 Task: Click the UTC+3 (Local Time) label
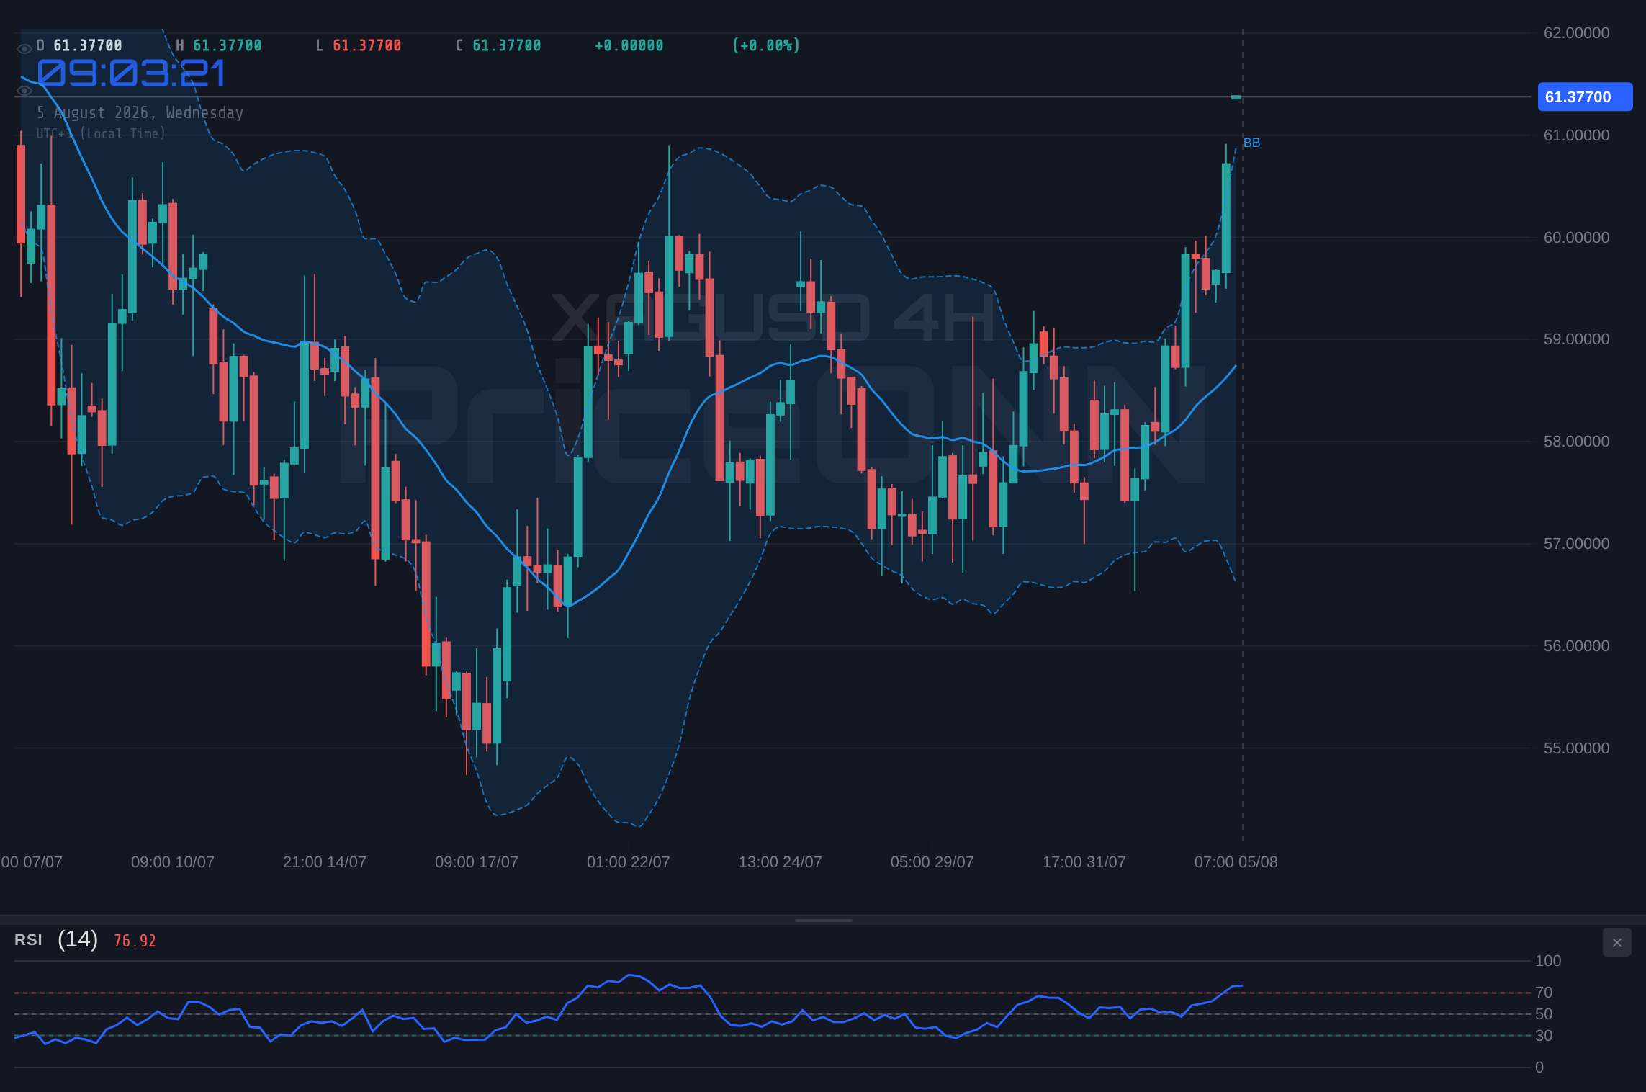(x=102, y=133)
